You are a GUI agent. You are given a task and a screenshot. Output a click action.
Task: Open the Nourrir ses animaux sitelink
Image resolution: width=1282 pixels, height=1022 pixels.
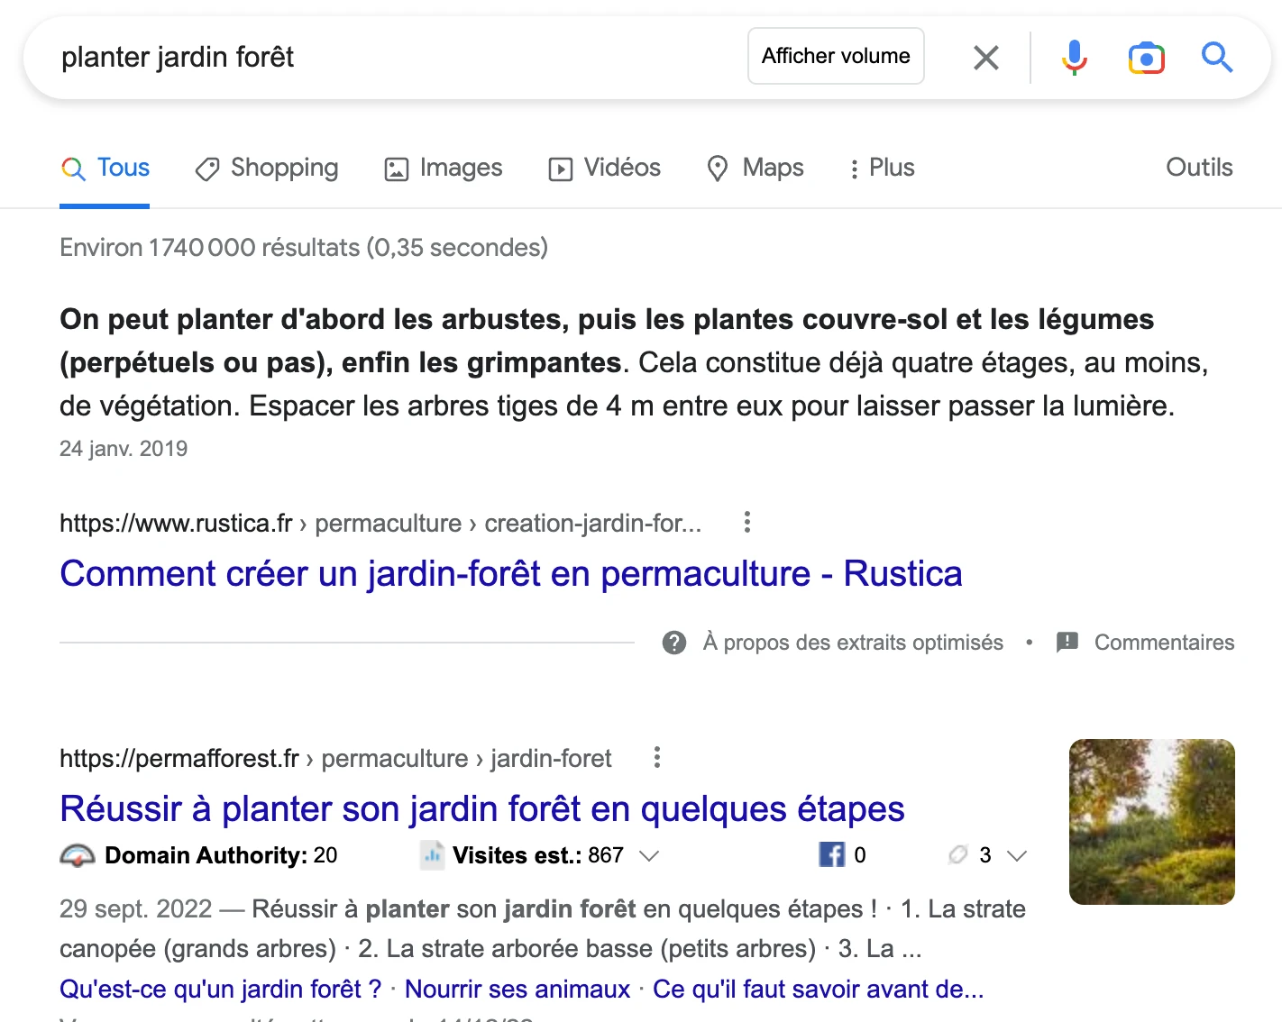(517, 990)
